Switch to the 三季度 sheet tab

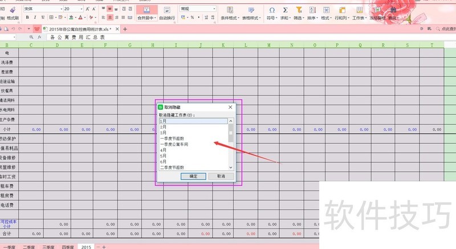(48, 247)
